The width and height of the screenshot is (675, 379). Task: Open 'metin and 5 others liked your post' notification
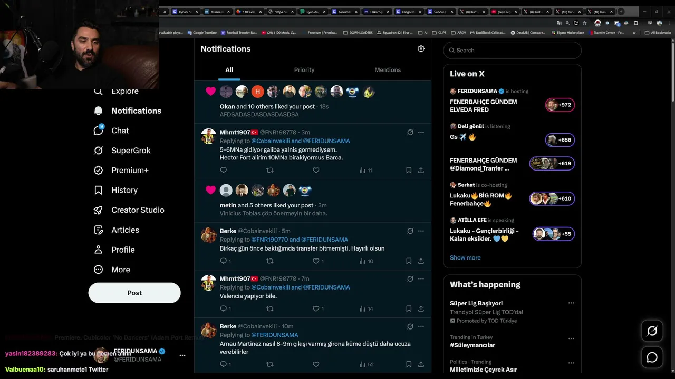tap(313, 201)
